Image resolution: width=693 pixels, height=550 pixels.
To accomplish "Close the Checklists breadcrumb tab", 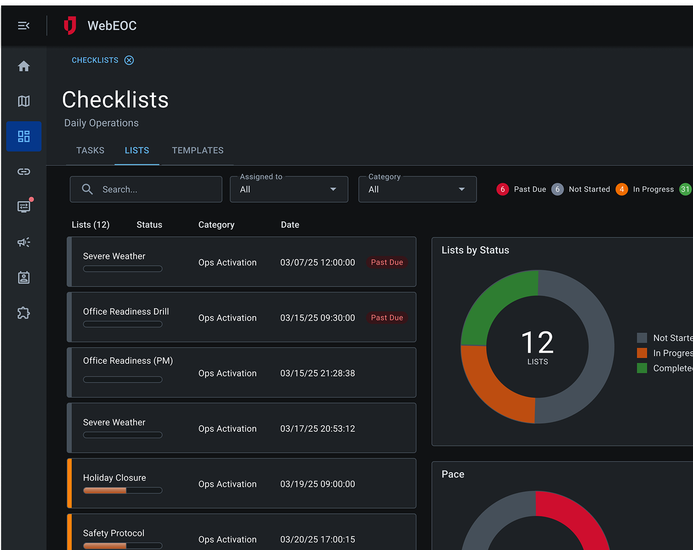I will (129, 60).
